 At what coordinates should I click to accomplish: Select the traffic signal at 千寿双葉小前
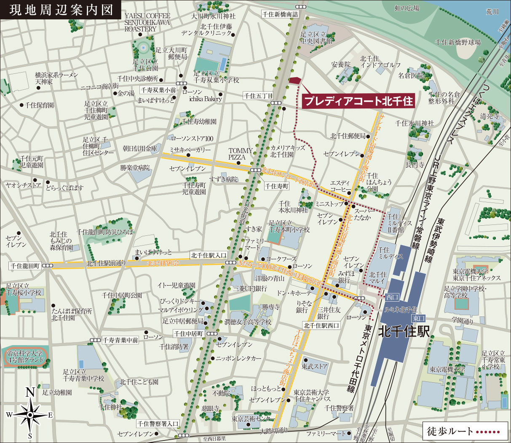pos(182,83)
